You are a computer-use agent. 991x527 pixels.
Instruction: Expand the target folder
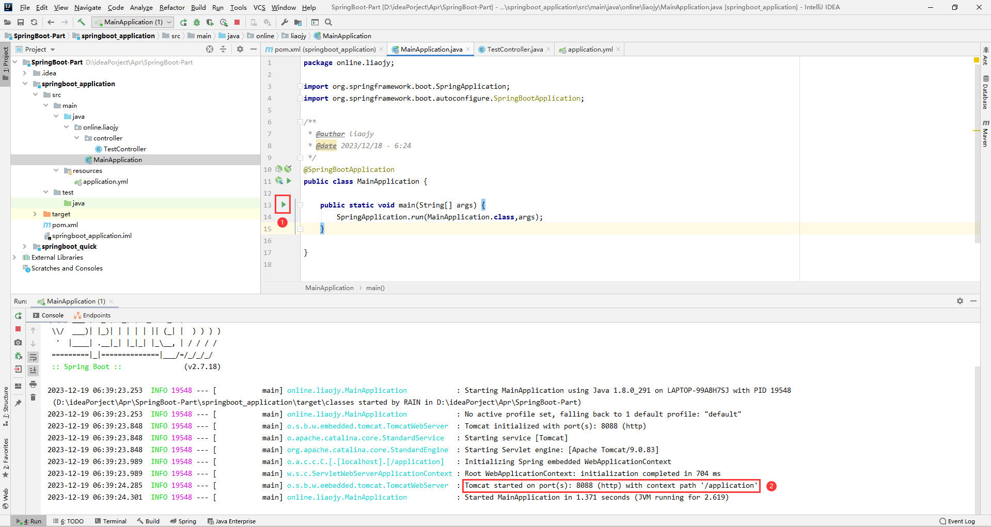(35, 214)
